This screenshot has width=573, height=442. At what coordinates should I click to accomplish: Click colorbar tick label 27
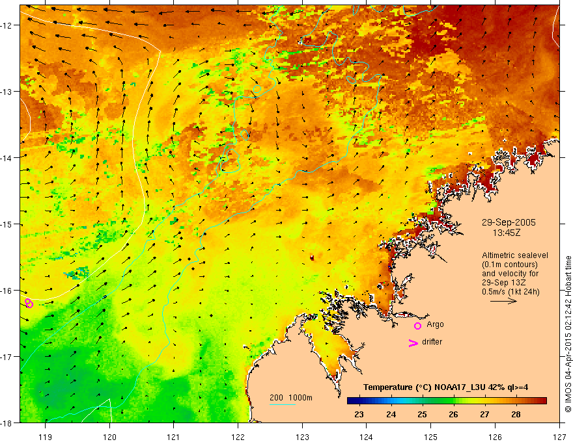point(484,414)
